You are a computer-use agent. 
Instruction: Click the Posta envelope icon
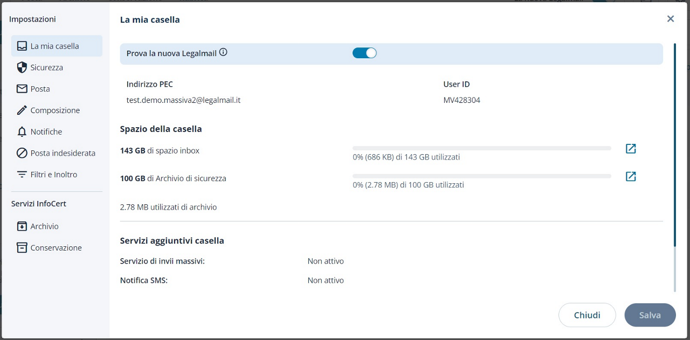pos(22,89)
